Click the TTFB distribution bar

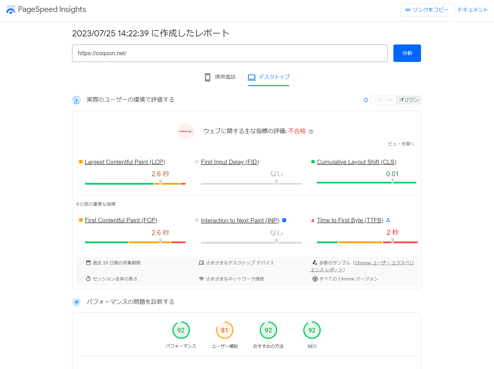click(x=367, y=242)
